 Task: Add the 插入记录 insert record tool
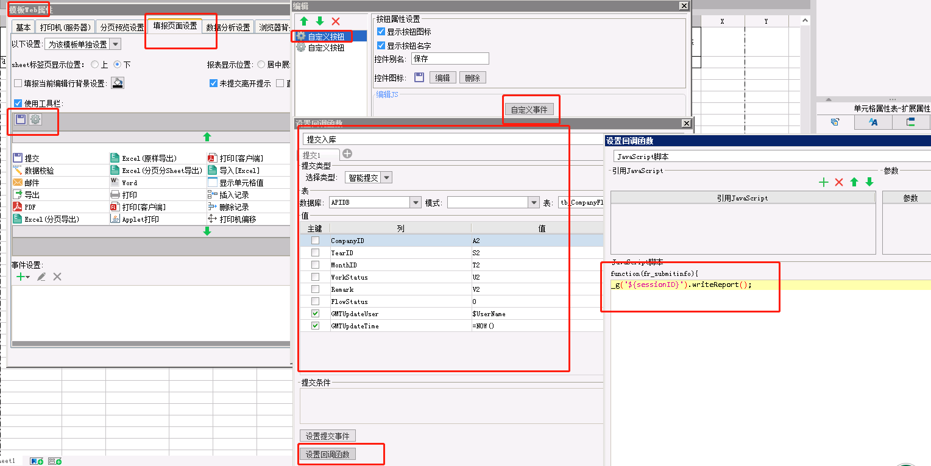pyautogui.click(x=228, y=195)
